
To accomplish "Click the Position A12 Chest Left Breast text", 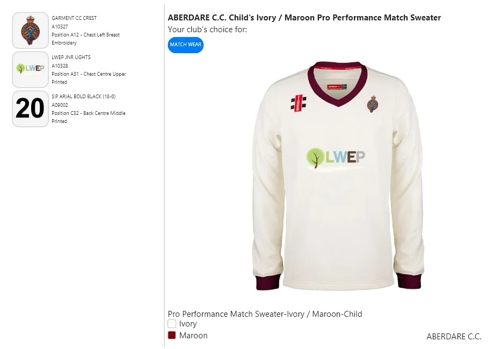I will [x=85, y=35].
